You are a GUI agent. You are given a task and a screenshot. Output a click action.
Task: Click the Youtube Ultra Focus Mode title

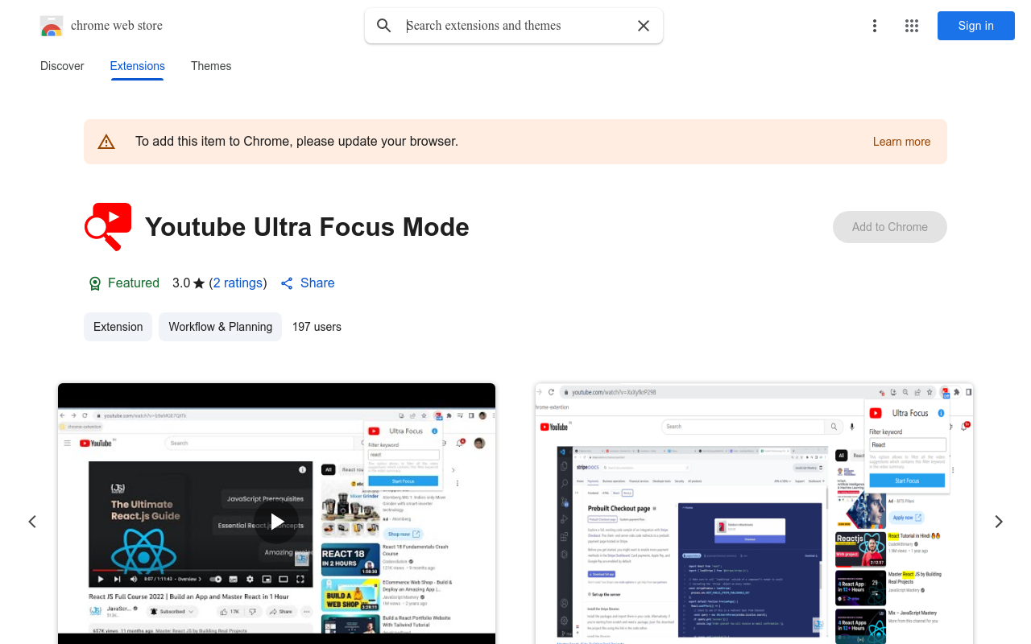(x=307, y=227)
